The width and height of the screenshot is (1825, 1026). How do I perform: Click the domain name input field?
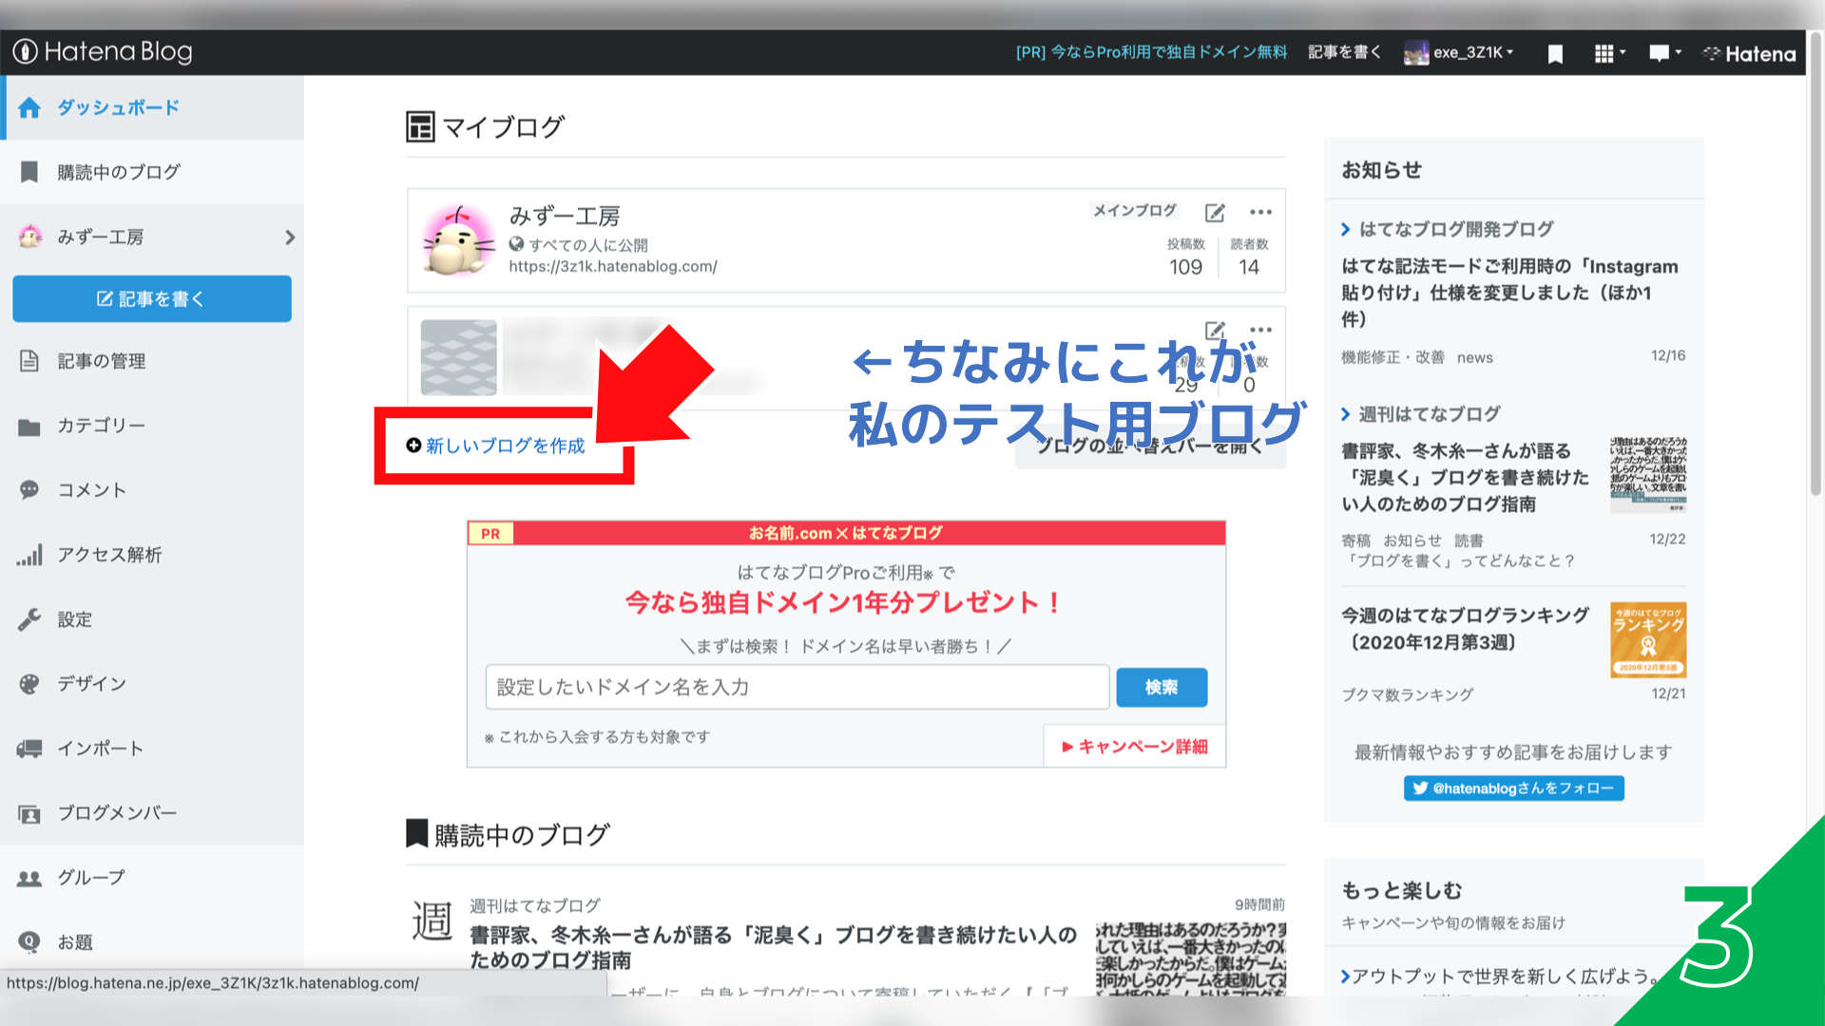click(797, 687)
